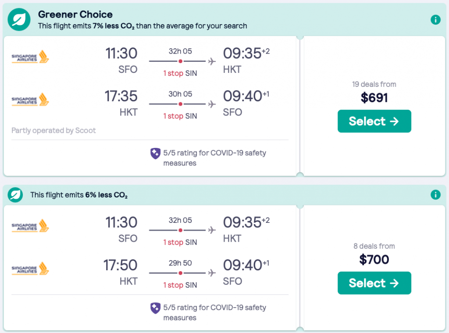
Task: Click the 19 deals from text
Action: point(374,84)
